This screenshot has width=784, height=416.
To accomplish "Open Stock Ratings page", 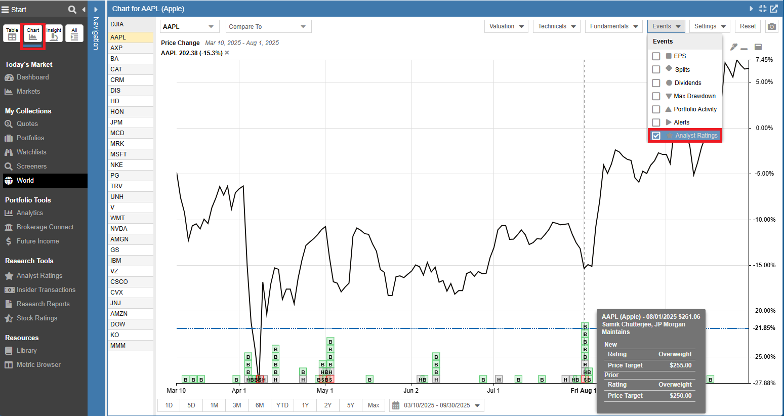I will click(x=37, y=318).
